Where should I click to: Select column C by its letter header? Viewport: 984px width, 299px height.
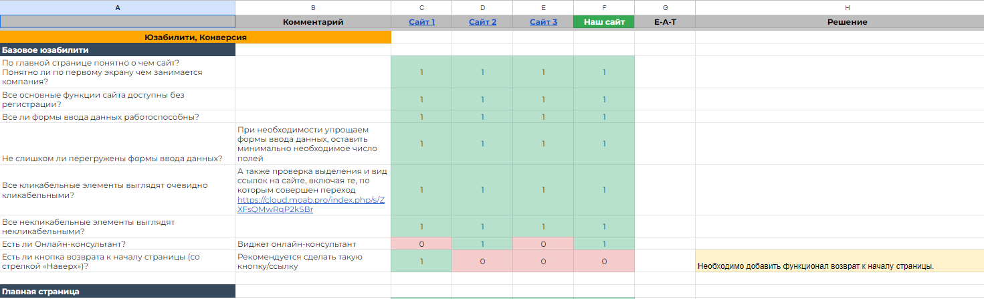pyautogui.click(x=421, y=7)
